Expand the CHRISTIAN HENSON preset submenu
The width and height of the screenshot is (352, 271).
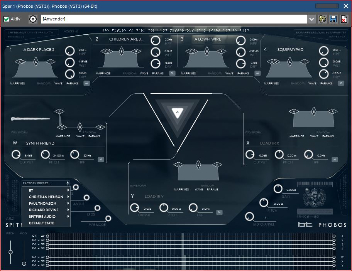click(46, 197)
